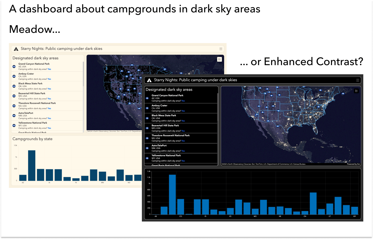Click the AK axis label in the dark chart
Image resolution: width=373 pixels, height=239 pixels.
[x=156, y=216]
